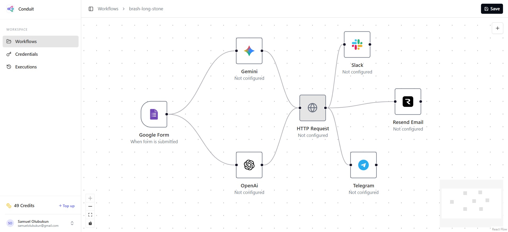Image resolution: width=508 pixels, height=232 pixels.
Task: Click the React Flow attribution link
Action: [x=500, y=229]
